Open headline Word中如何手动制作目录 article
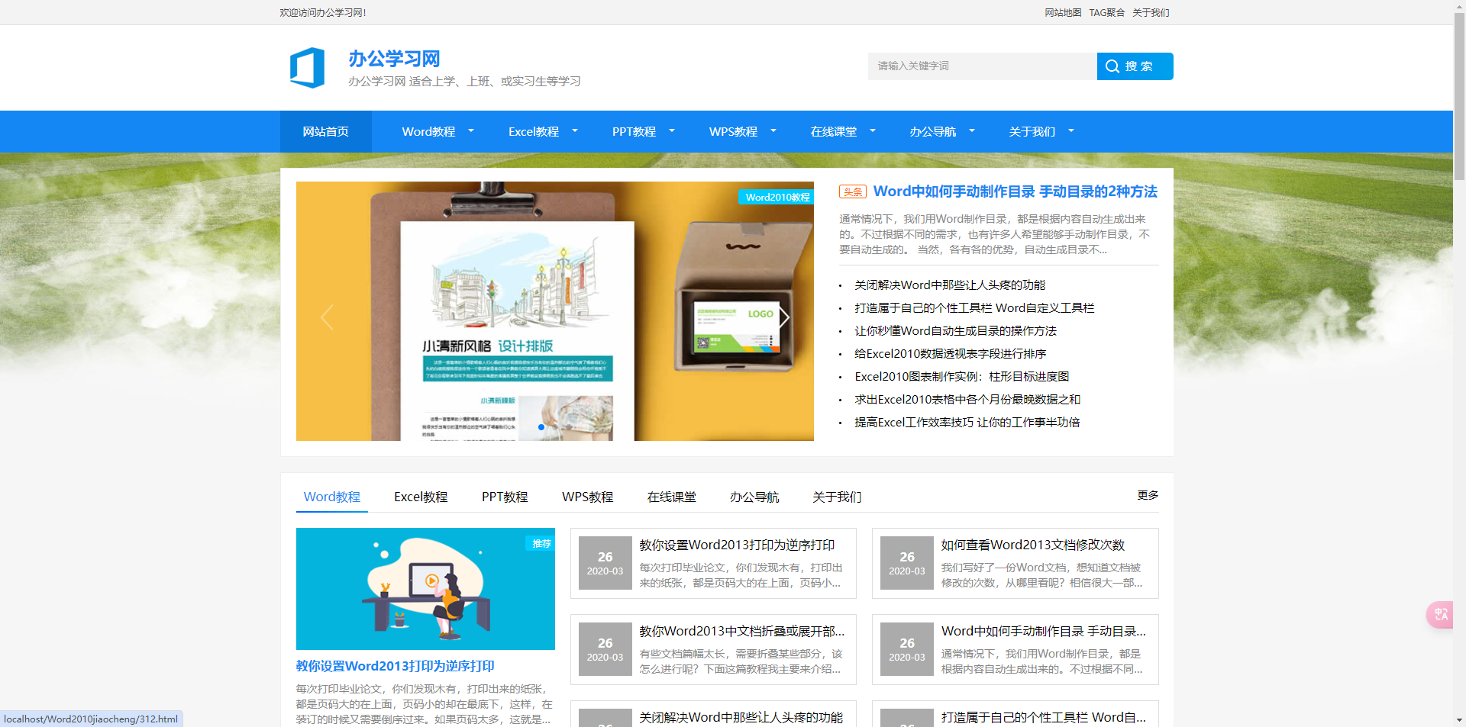Viewport: 1466px width, 727px height. click(1015, 191)
